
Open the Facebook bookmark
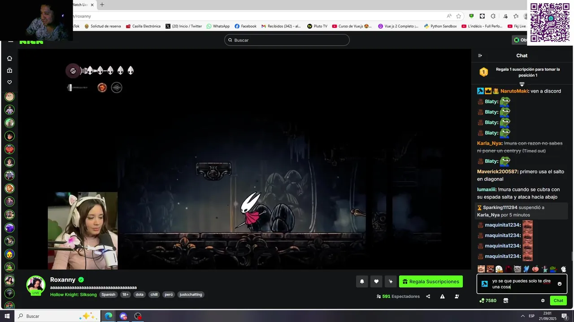245,26
